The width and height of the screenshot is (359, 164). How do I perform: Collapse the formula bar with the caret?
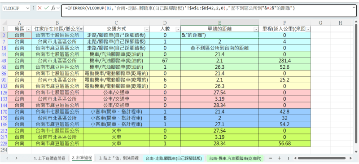point(354,8)
